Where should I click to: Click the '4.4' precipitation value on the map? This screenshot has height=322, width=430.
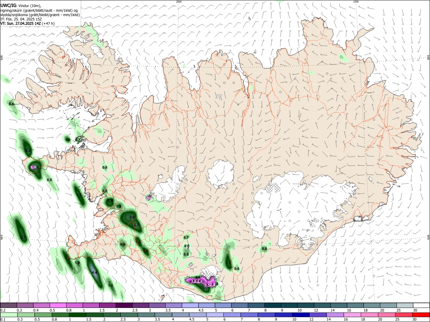pos(94,273)
